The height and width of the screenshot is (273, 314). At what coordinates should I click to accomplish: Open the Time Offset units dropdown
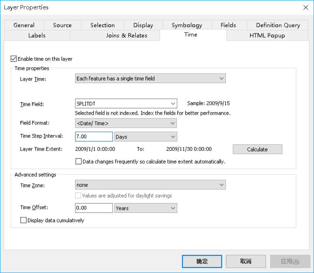(173, 208)
